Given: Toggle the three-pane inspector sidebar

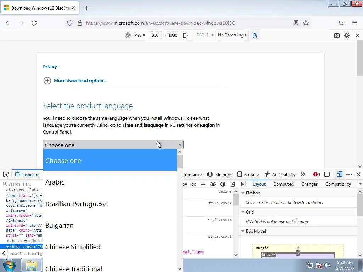Looking at the screenshot, I should click(x=244, y=184).
